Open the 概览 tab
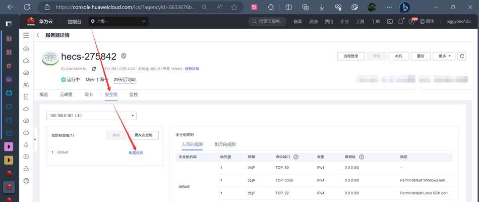The width and height of the screenshot is (479, 202). tap(44, 94)
